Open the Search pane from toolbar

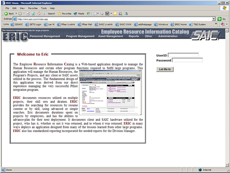click(x=49, y=14)
